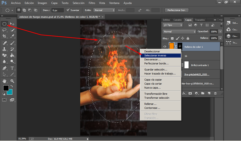The image size is (241, 141).
Task: Select the Move tool
Action: 12,24
